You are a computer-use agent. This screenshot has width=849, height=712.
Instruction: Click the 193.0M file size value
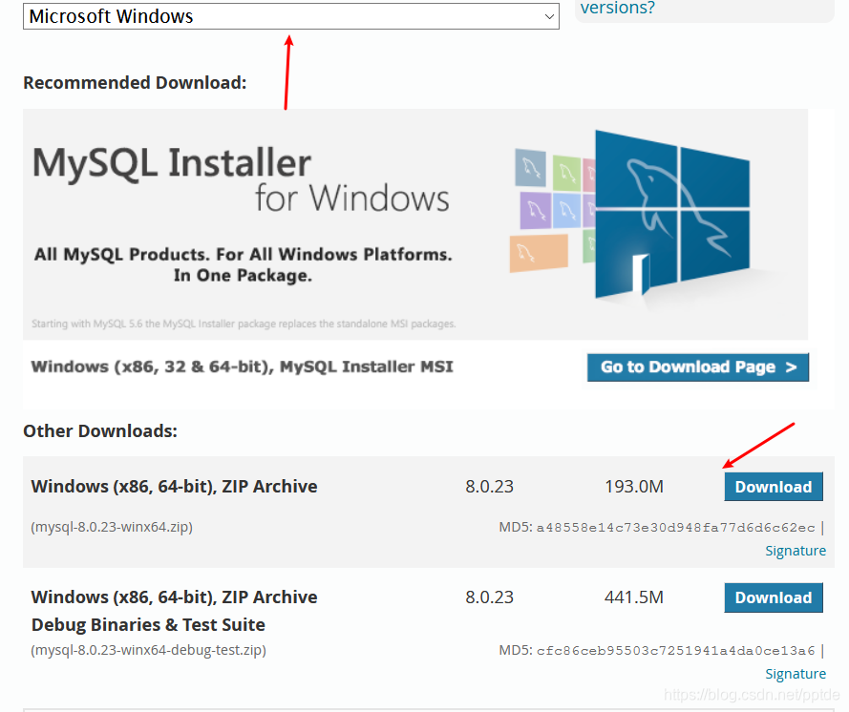click(x=633, y=487)
